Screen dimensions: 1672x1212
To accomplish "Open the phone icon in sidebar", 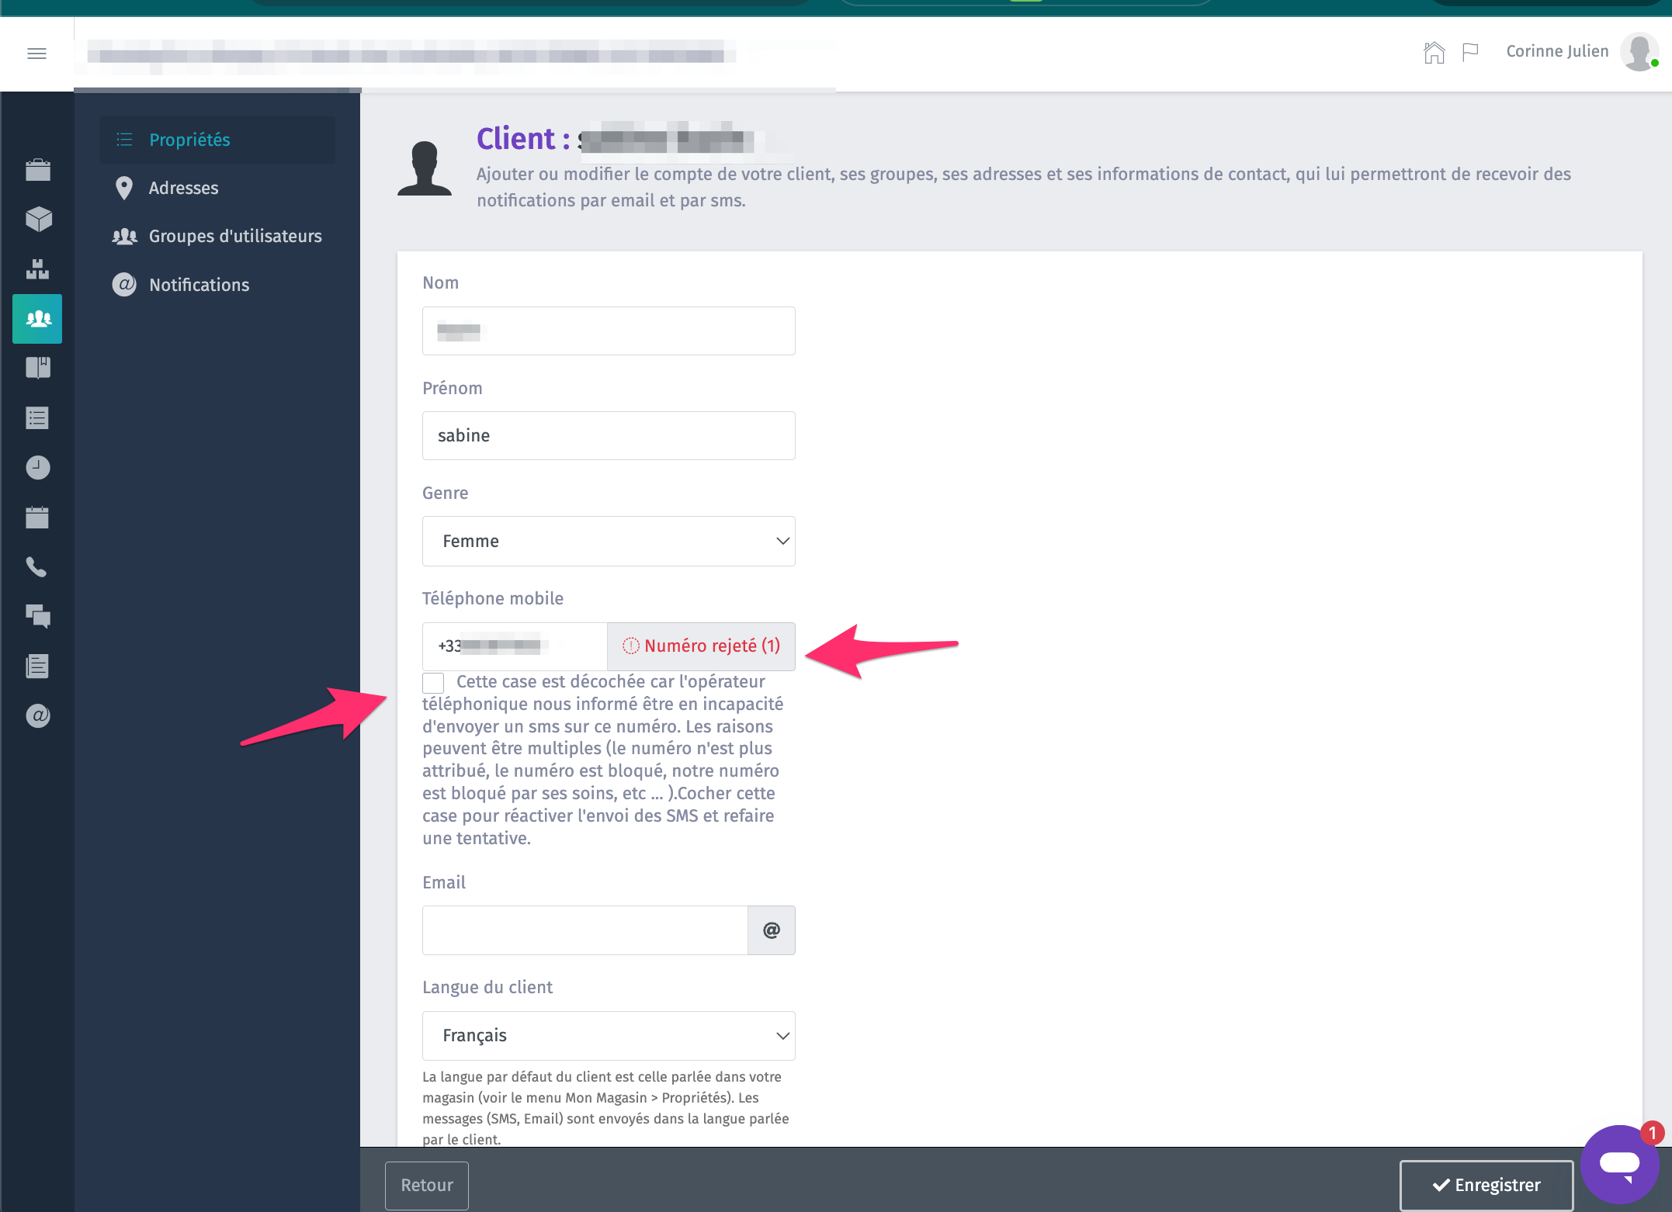I will click(x=37, y=566).
